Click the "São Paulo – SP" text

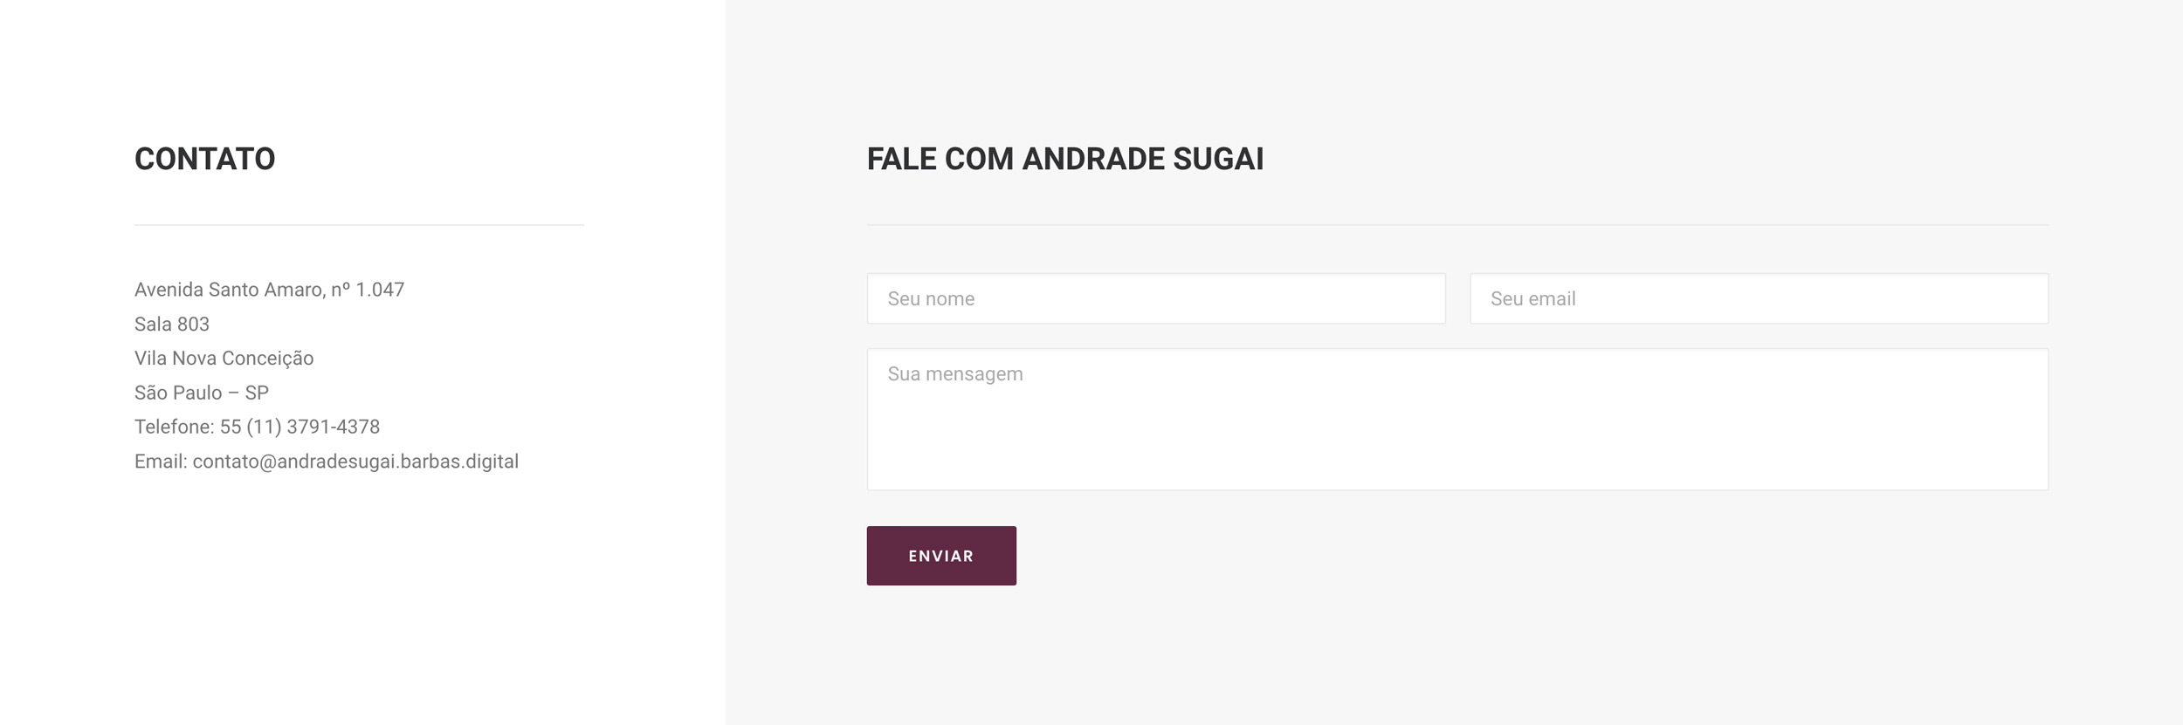tap(202, 393)
